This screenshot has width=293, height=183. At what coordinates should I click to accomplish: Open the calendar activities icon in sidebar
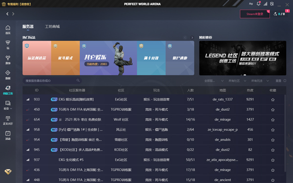tap(8, 133)
